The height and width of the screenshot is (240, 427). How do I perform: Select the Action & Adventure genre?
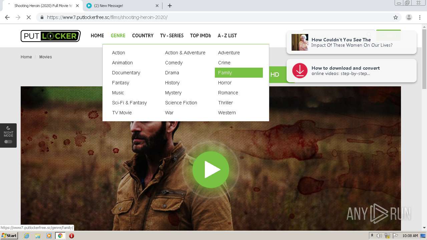coord(185,53)
